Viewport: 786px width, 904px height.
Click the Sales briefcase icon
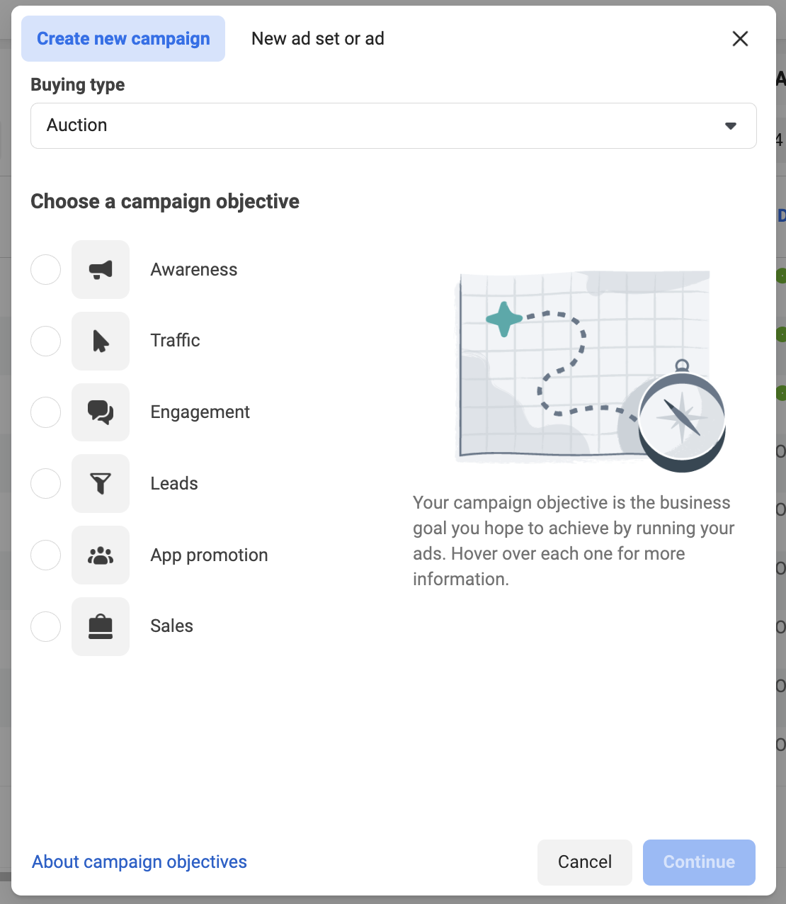(101, 626)
